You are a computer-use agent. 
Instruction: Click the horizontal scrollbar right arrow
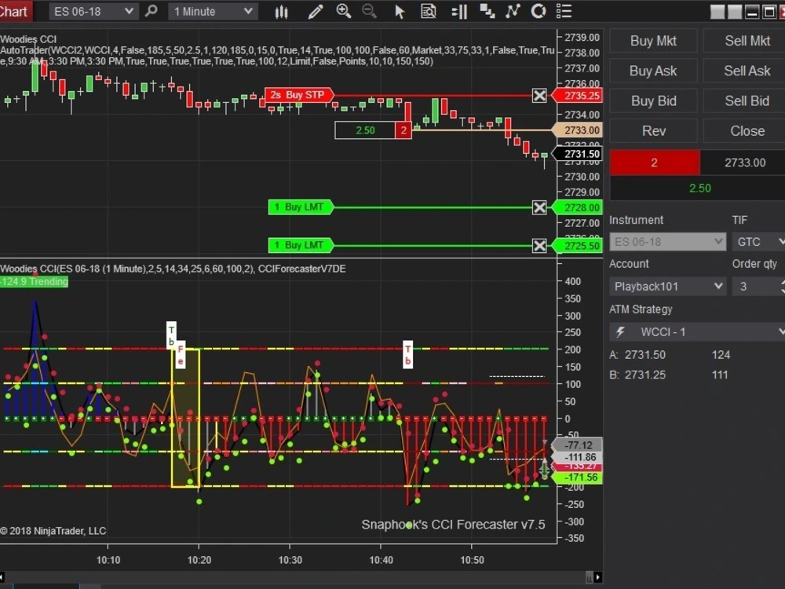coord(597,577)
